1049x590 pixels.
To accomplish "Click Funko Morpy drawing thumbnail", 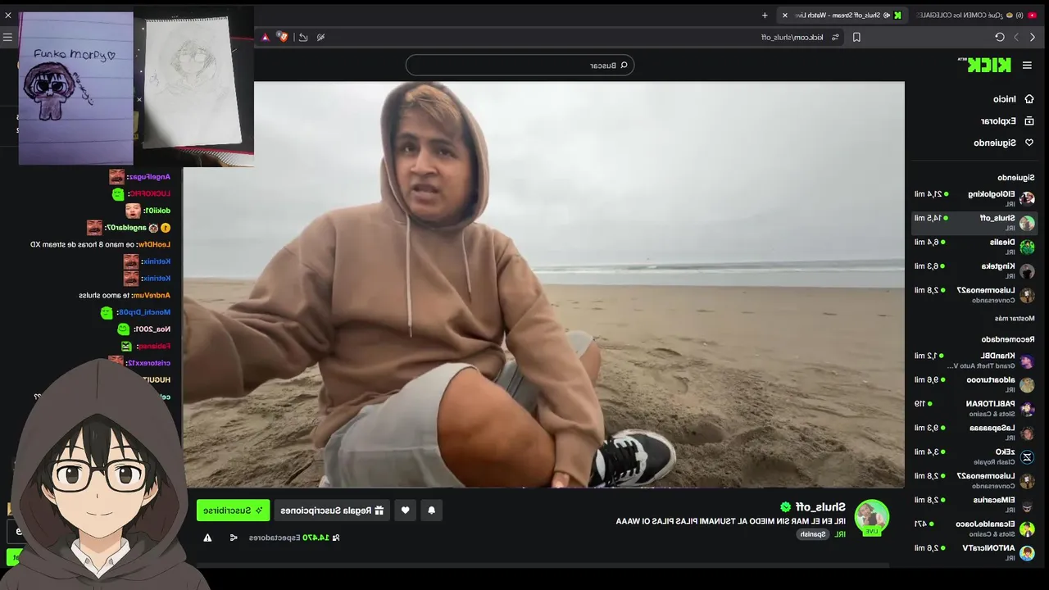I will 75,88.
